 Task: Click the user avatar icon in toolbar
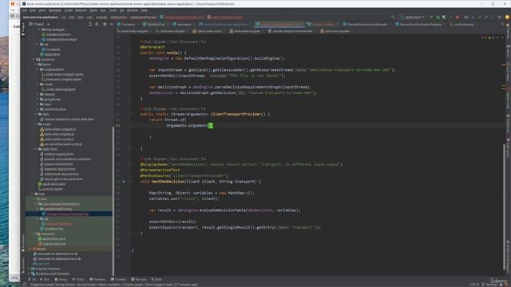click(x=507, y=17)
